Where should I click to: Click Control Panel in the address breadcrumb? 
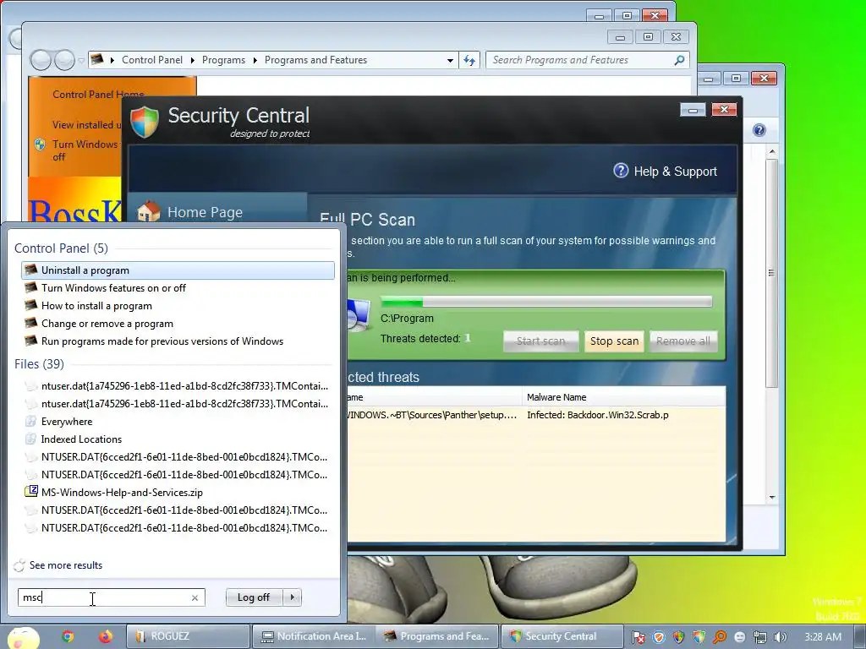tap(152, 60)
